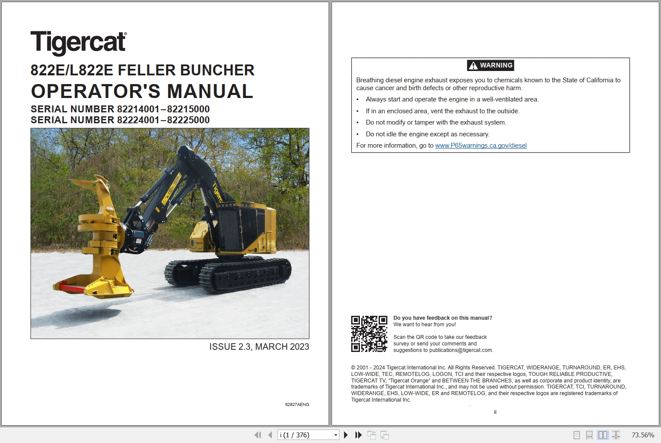
Task: Jump to the last page icon
Action: [358, 435]
